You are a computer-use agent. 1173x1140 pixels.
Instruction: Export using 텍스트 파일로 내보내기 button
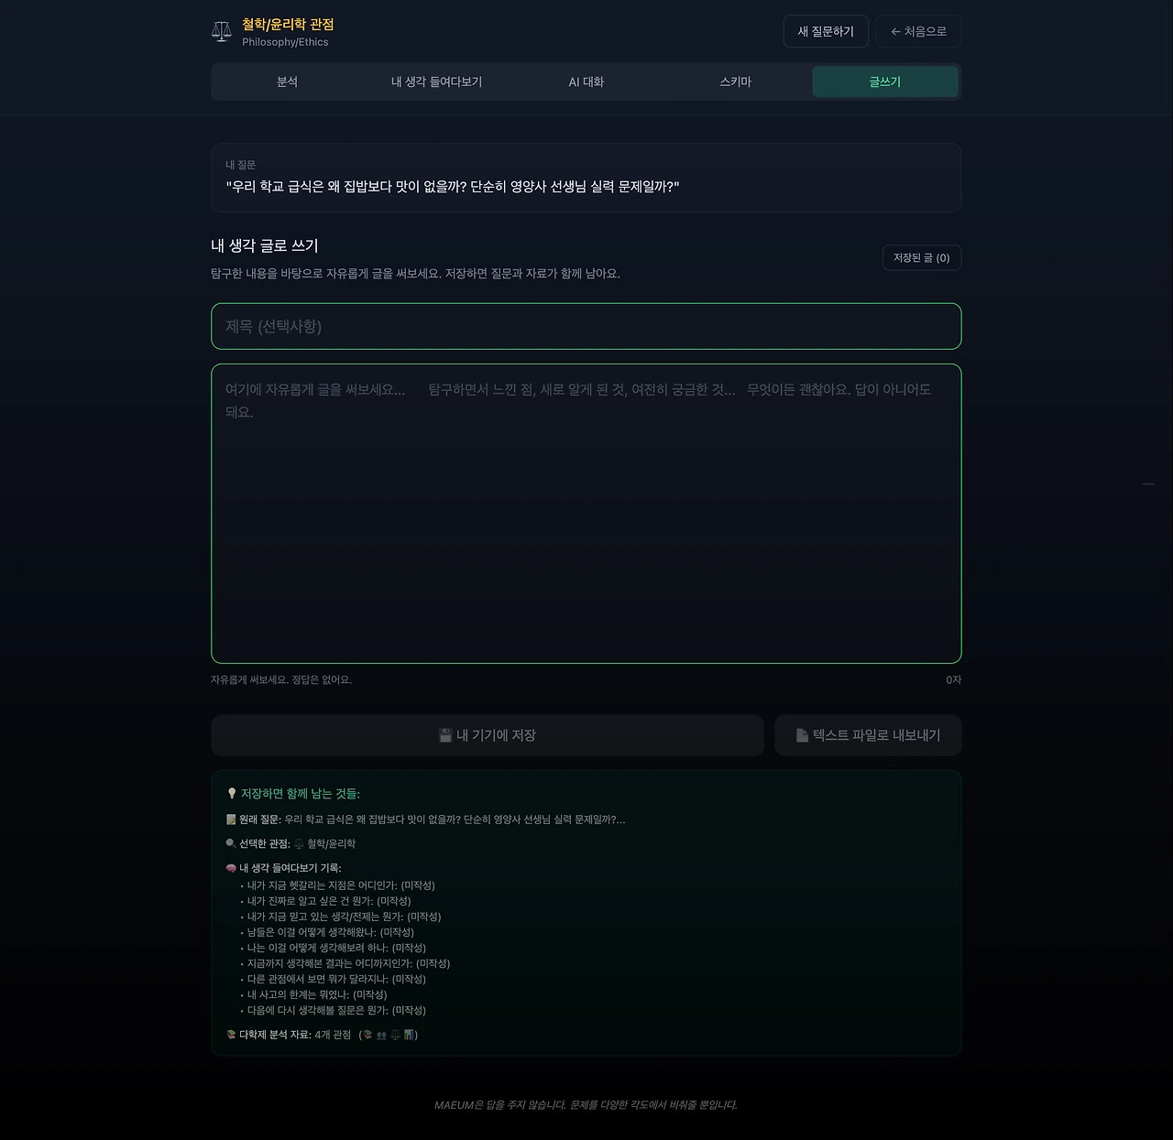868,735
